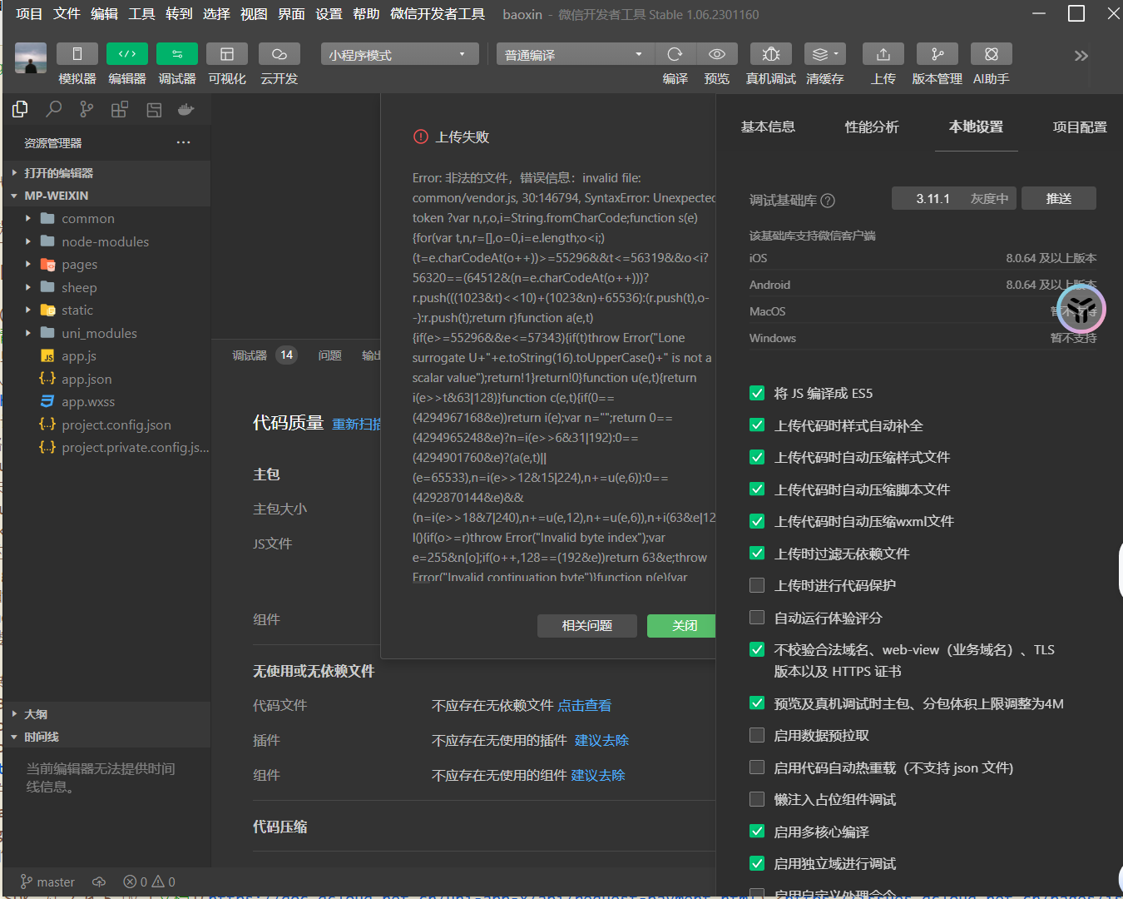
Task: Click the 相关问题 button
Action: pos(587,625)
